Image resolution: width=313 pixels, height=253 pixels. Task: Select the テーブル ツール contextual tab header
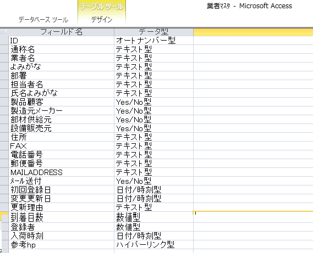coord(102,7)
